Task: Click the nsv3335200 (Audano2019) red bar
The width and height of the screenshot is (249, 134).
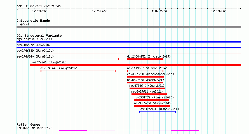Action: pos(152,106)
